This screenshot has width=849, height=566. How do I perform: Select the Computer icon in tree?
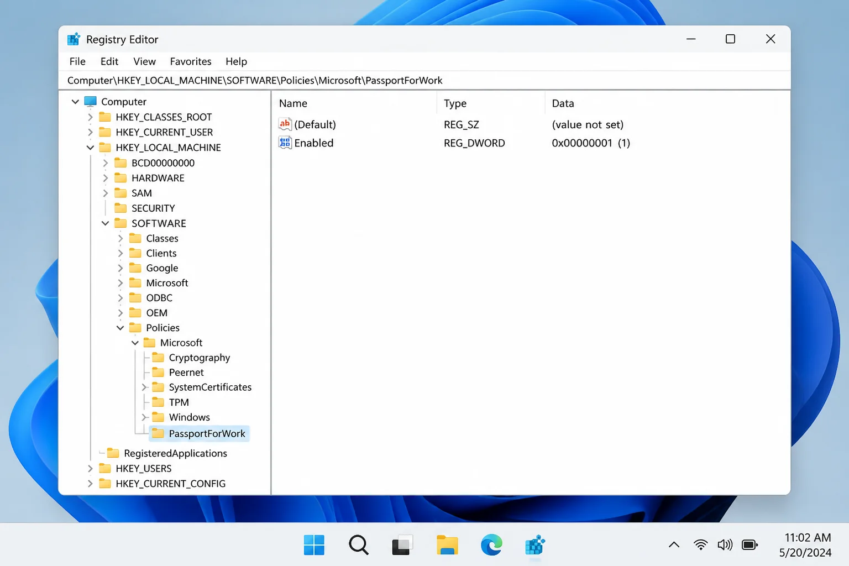(91, 102)
